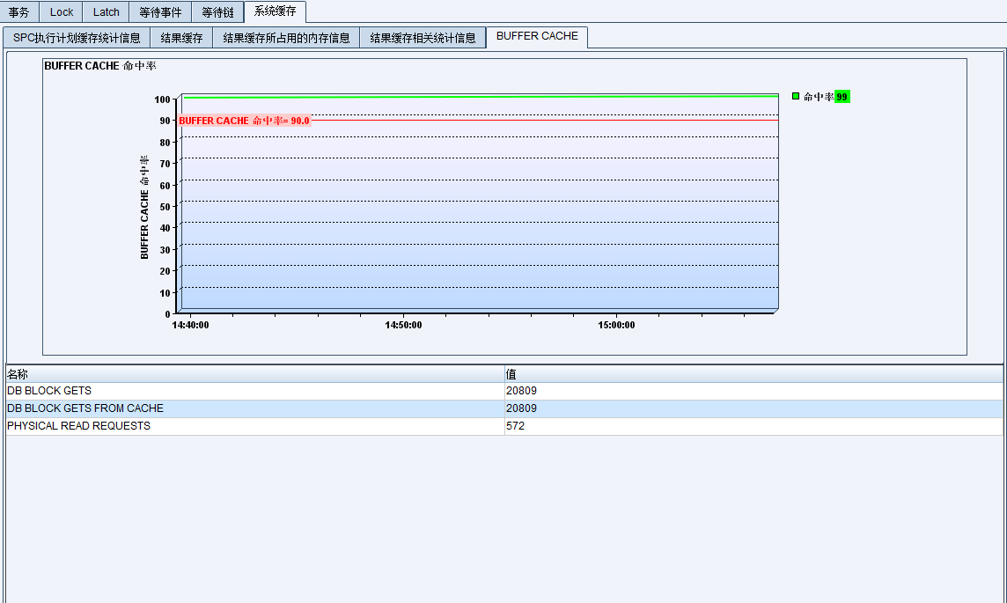1007x603 pixels.
Task: Select the BUFFER CACHE sub-tab
Action: [537, 36]
